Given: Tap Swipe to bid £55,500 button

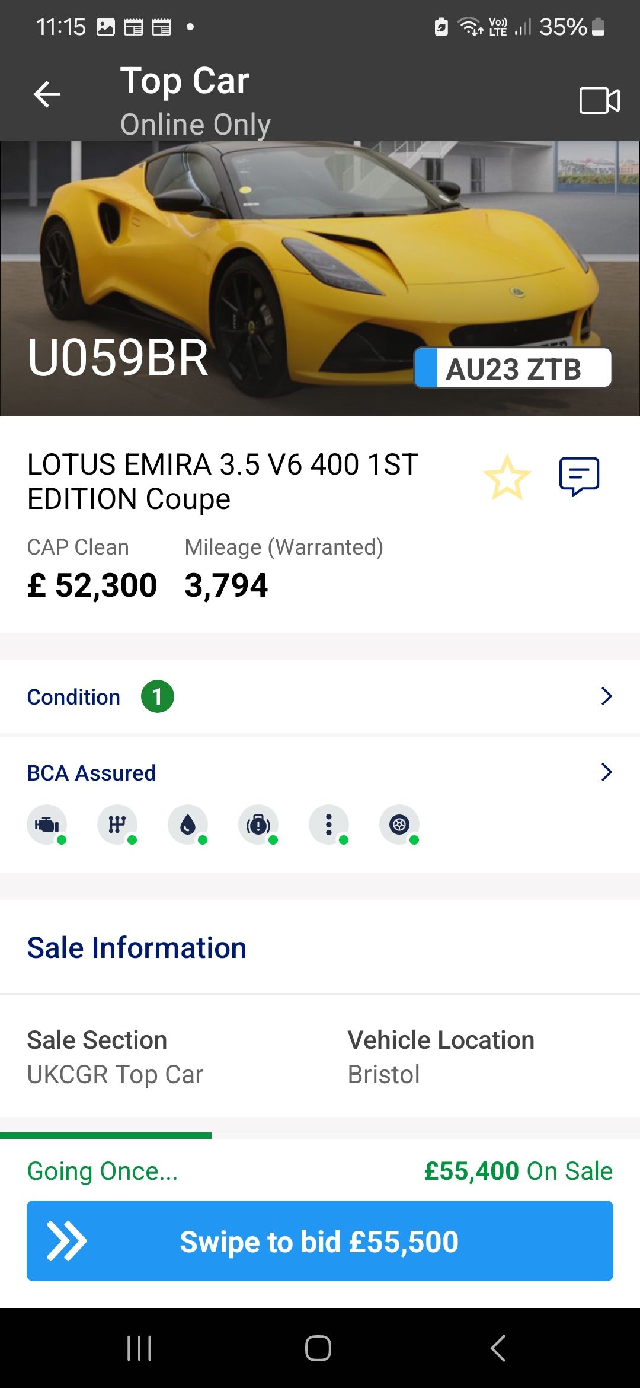Looking at the screenshot, I should 320,1241.
